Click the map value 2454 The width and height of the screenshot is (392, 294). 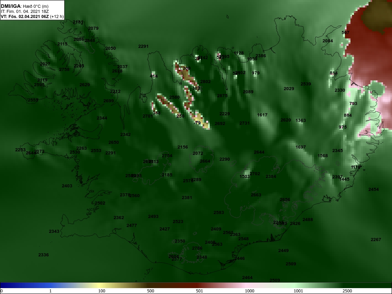[374, 189]
